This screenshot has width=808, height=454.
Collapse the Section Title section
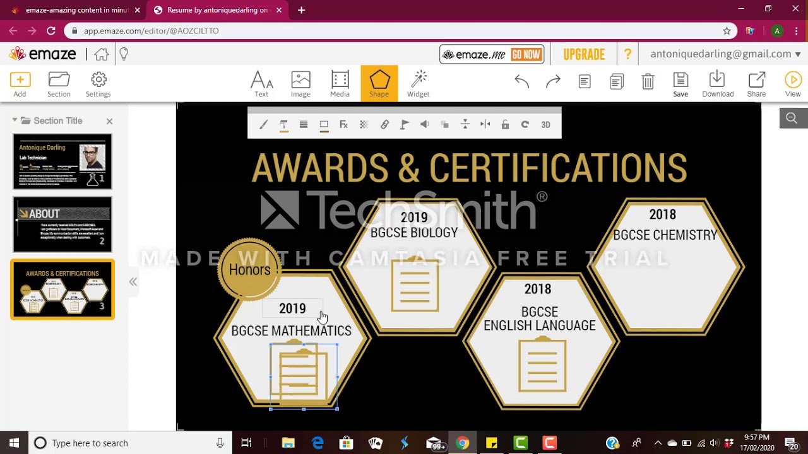coord(15,120)
